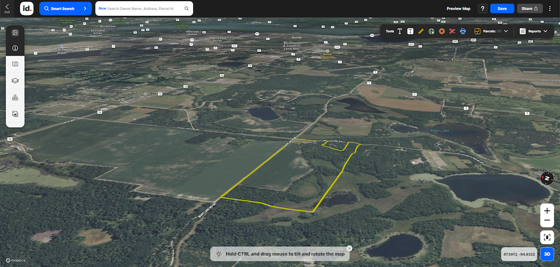The height and width of the screenshot is (267, 560).
Task: Select the plain text label tool
Action: point(400,31)
